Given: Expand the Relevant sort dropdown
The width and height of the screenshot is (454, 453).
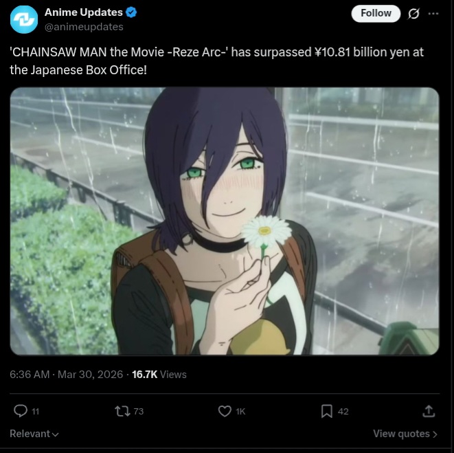Looking at the screenshot, I should 34,434.
